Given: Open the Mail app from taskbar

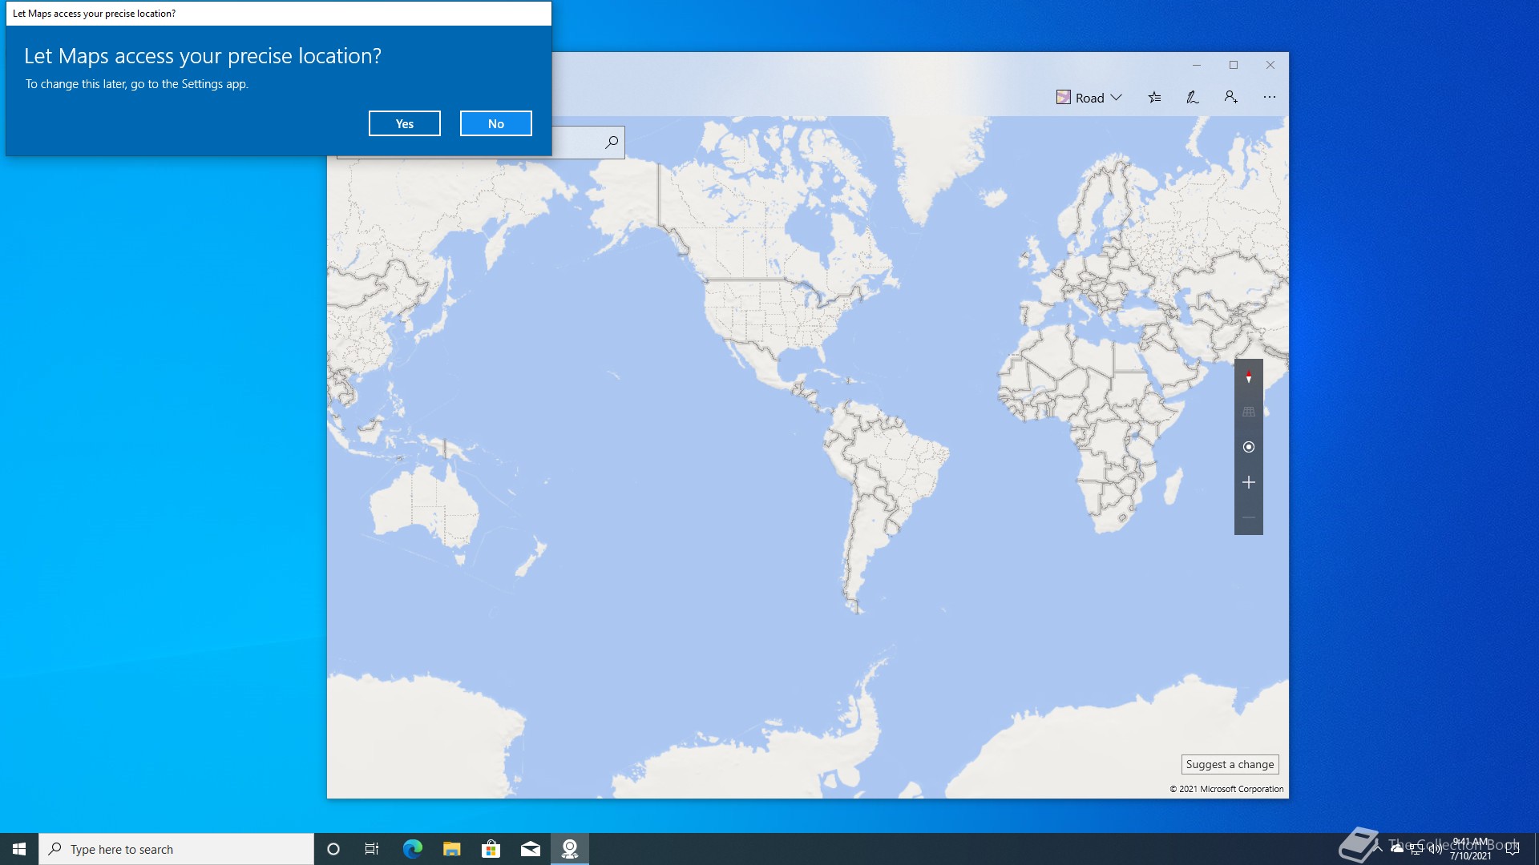Looking at the screenshot, I should 530,849.
